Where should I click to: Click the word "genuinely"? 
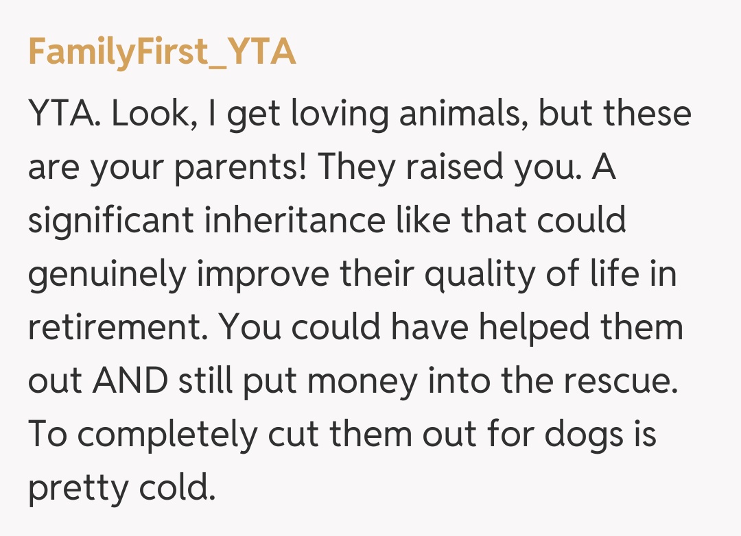pos(107,275)
